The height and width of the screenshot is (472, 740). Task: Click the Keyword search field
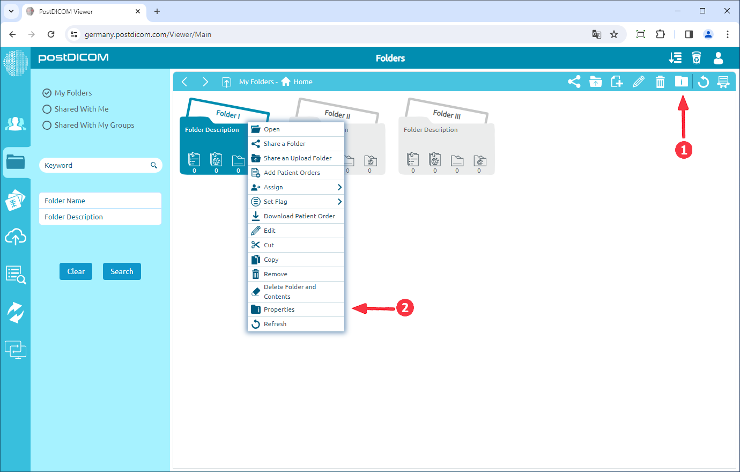tap(95, 165)
